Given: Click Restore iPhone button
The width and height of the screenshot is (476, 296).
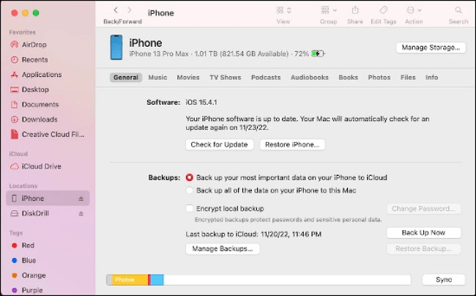Looking at the screenshot, I should click(292, 144).
